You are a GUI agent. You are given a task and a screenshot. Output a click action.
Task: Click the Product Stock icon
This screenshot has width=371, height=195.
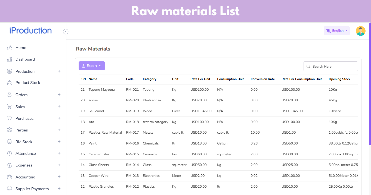point(10,83)
